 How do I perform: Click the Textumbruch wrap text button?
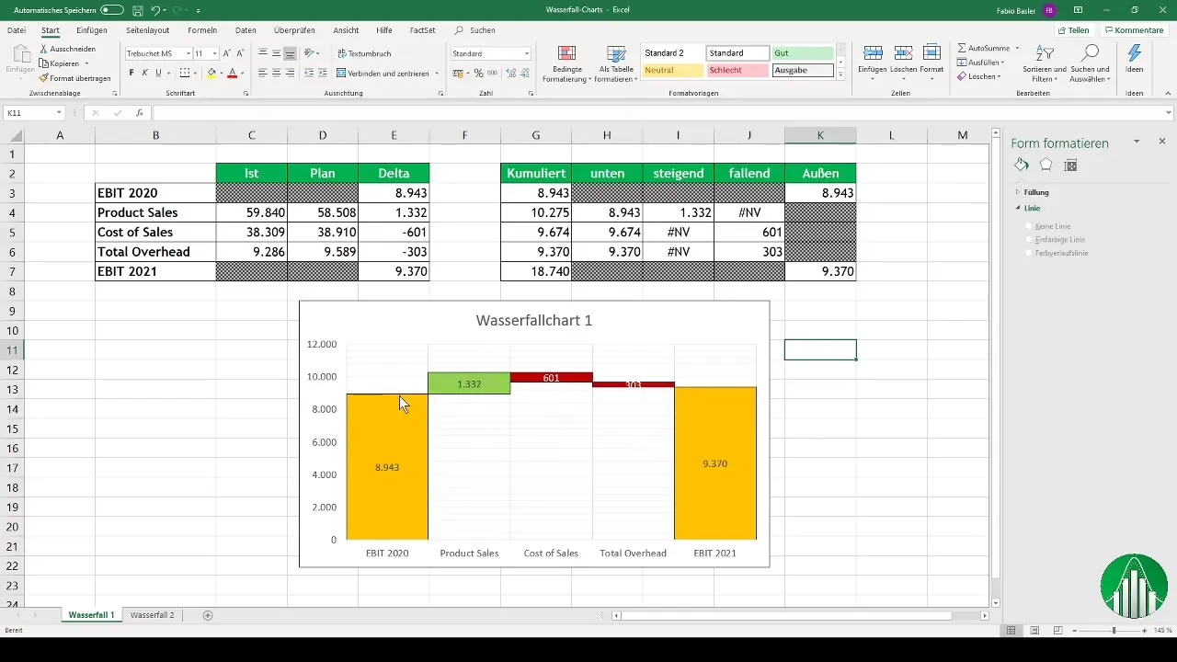364,53
